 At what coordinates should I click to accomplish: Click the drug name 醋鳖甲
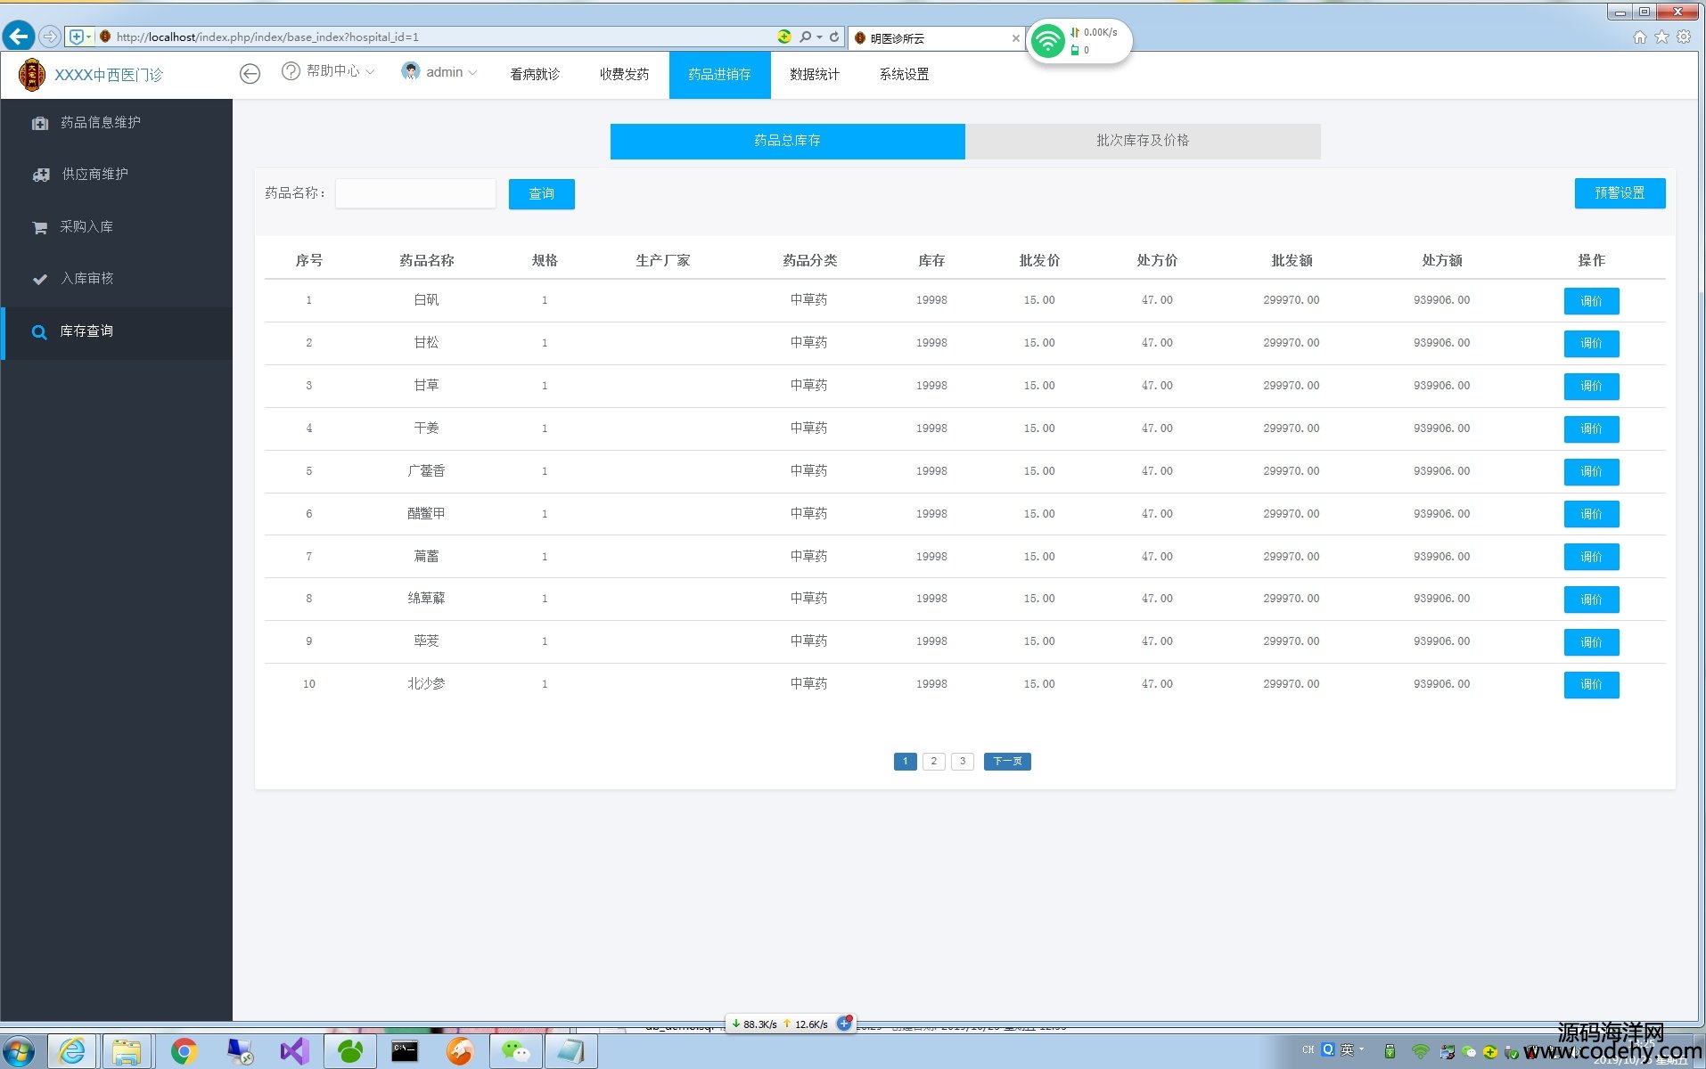pyautogui.click(x=426, y=514)
